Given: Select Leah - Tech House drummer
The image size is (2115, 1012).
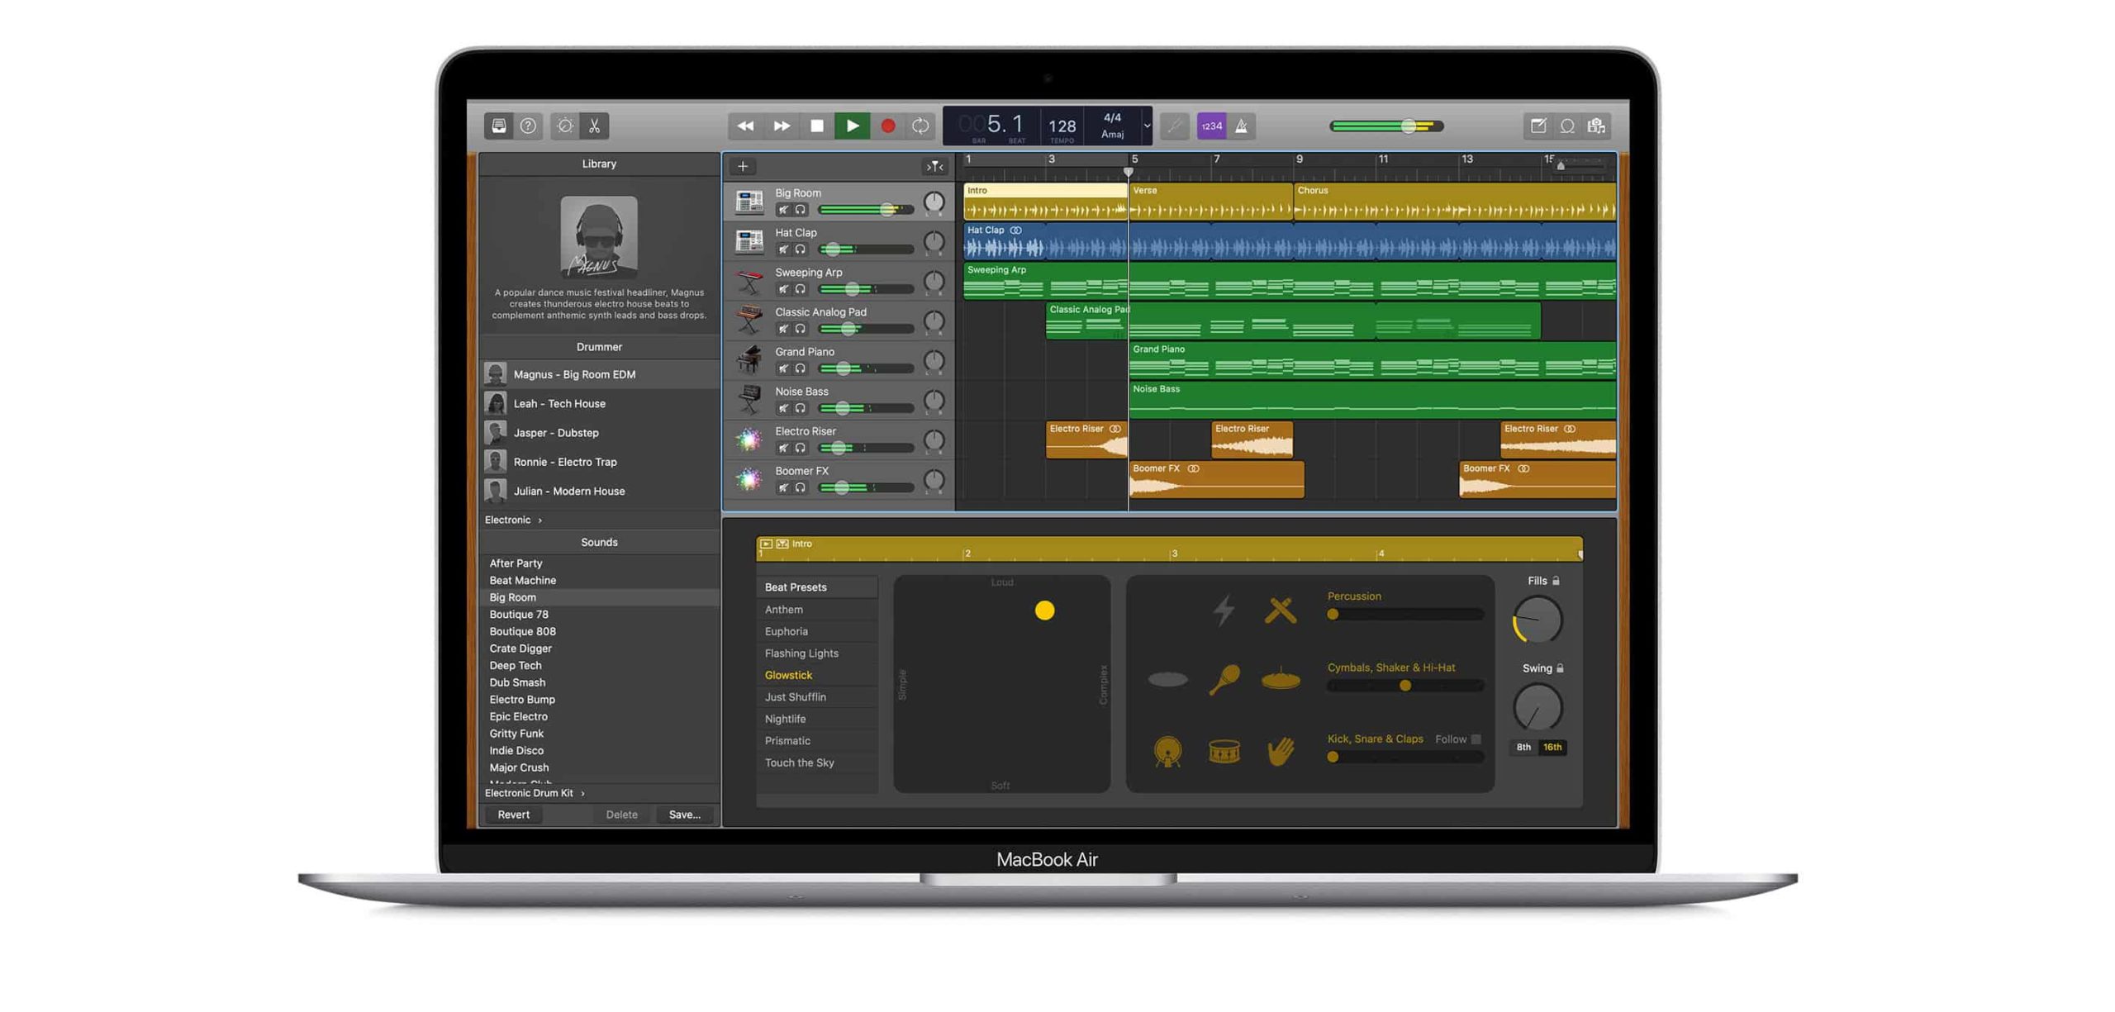Looking at the screenshot, I should point(599,403).
